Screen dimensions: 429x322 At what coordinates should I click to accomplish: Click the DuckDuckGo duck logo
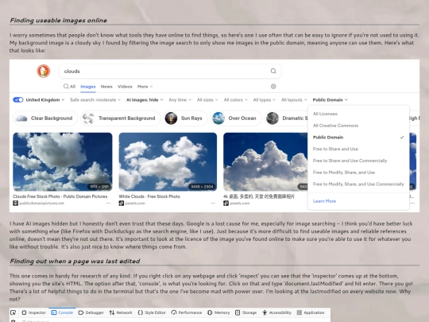tap(44, 72)
